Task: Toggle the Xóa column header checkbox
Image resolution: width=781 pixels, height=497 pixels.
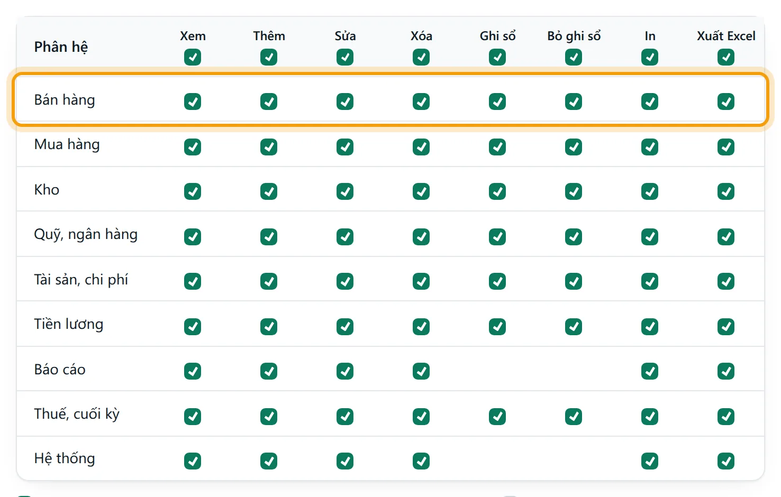Action: (x=421, y=57)
